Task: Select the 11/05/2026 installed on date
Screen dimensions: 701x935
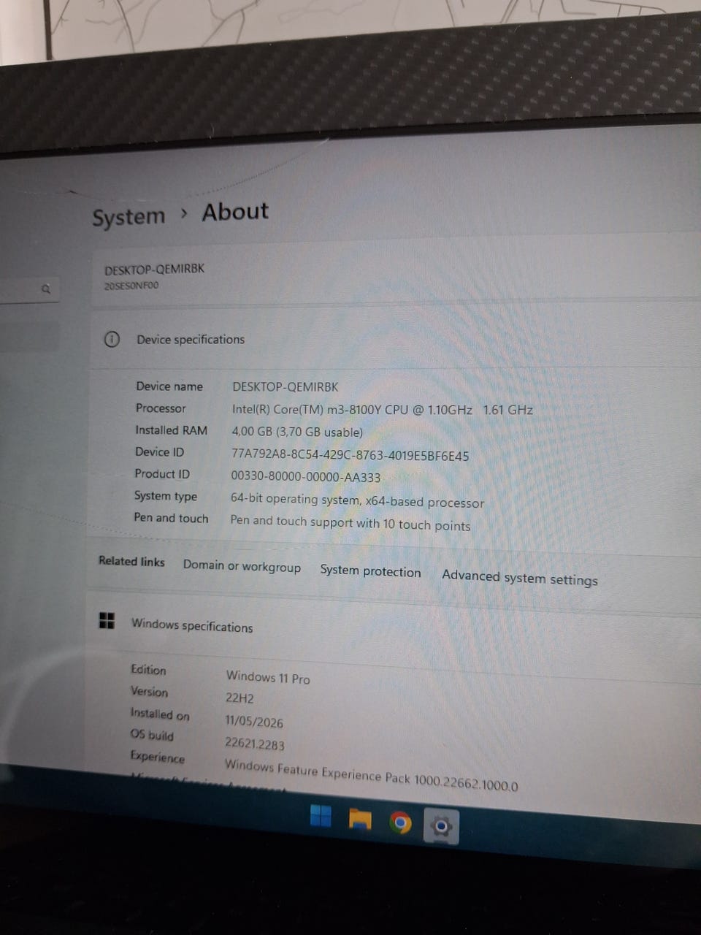Action: tap(254, 721)
